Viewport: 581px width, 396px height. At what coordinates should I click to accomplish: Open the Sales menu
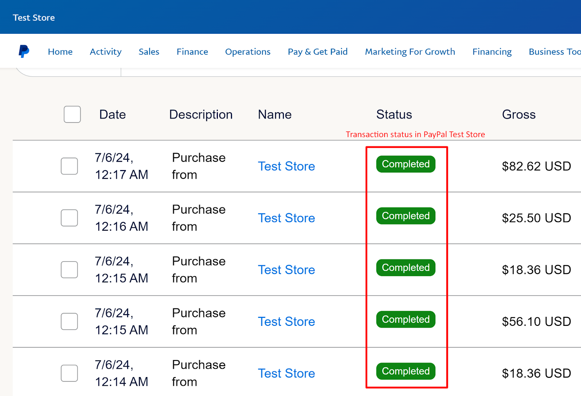point(149,52)
